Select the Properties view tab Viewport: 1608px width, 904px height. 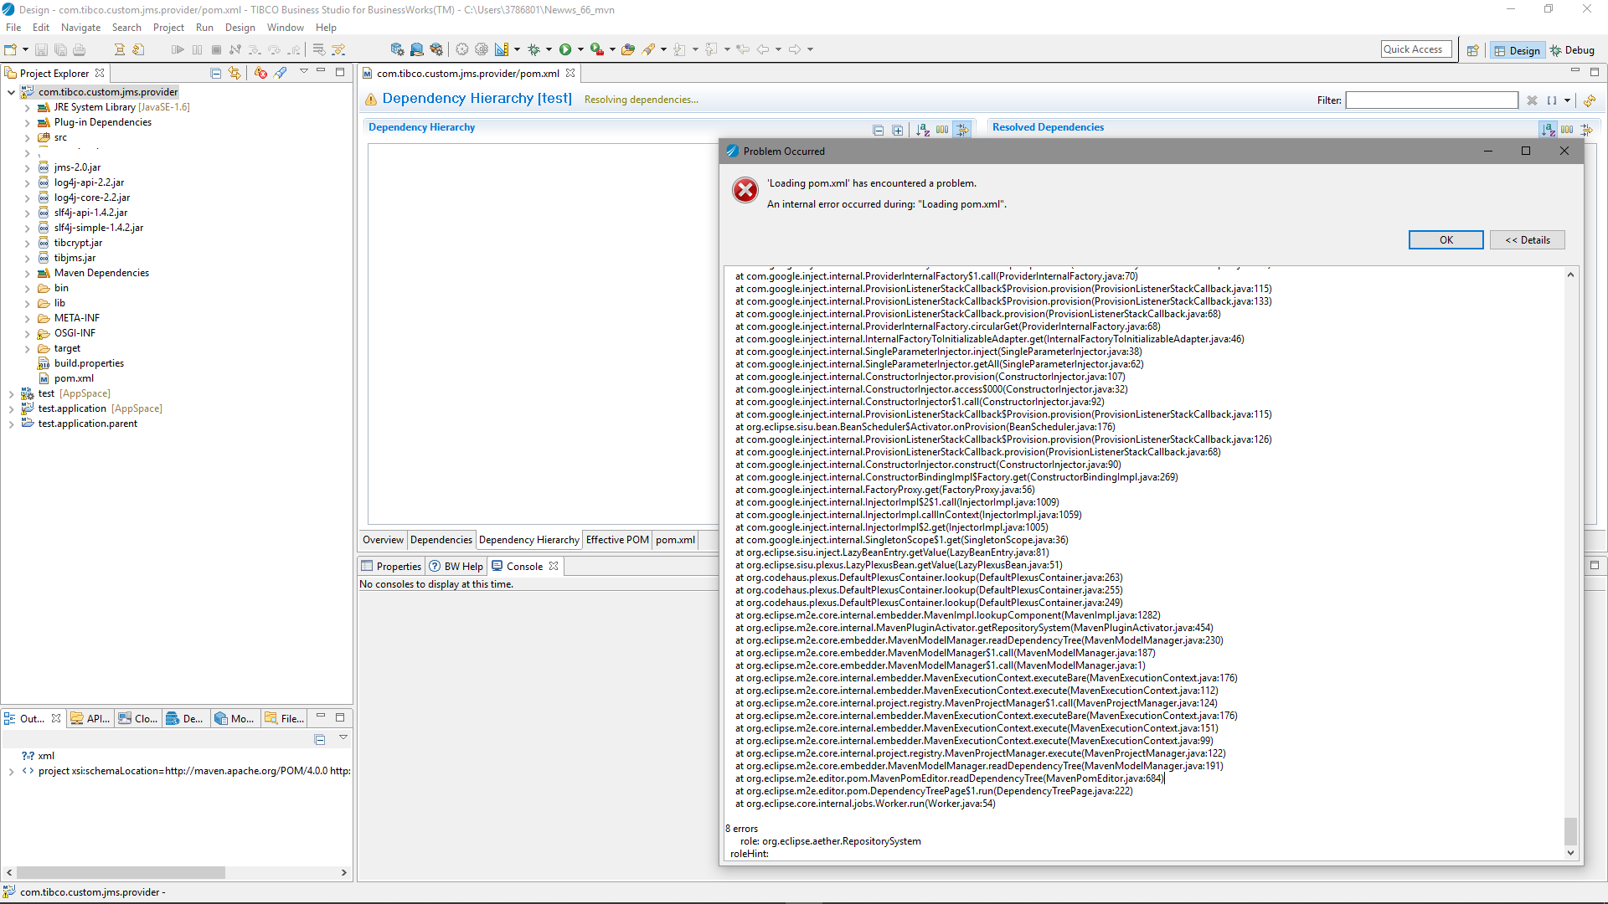pos(391,567)
